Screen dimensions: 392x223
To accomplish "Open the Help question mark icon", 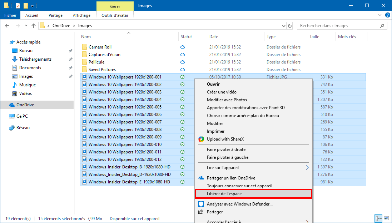I will click(387, 15).
